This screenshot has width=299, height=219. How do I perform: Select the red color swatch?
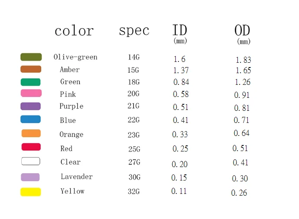[x=31, y=147]
